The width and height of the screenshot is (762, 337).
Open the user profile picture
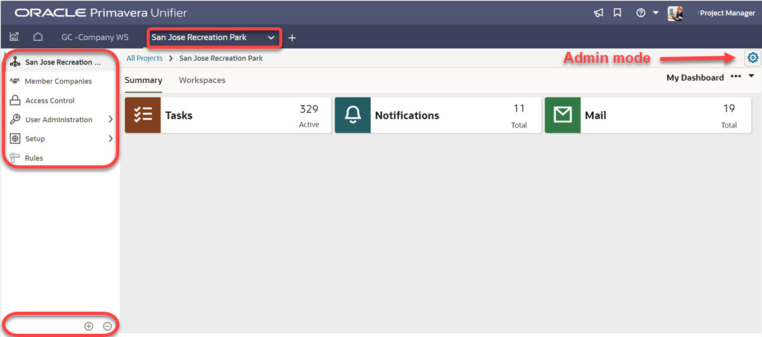pos(675,13)
